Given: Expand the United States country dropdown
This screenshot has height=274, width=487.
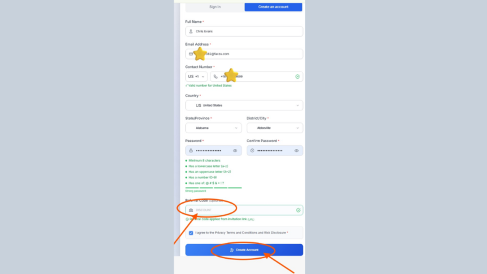Looking at the screenshot, I should click(244, 105).
